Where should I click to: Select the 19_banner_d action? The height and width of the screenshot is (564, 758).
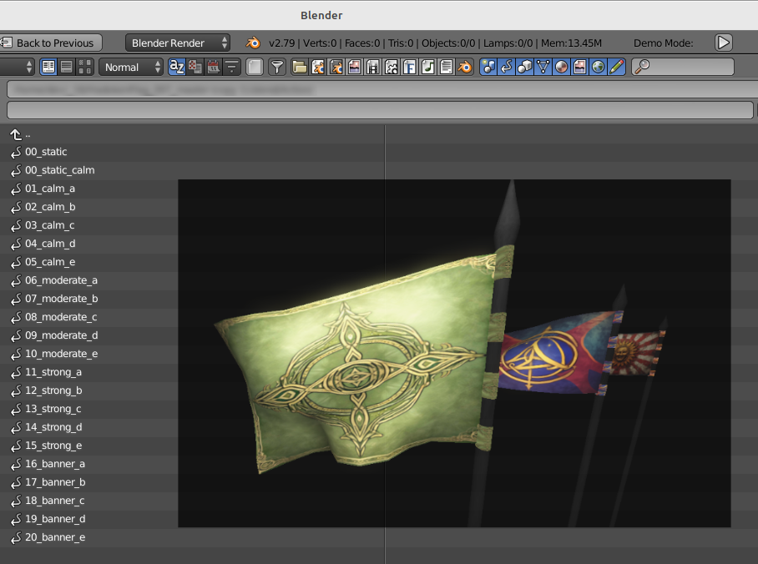click(55, 519)
